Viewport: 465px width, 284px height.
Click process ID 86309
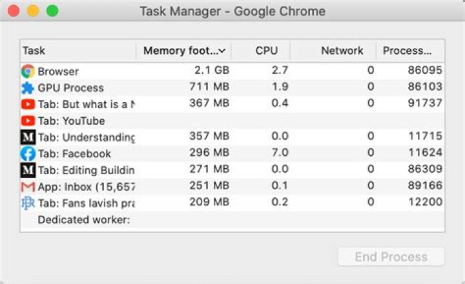coord(425,169)
